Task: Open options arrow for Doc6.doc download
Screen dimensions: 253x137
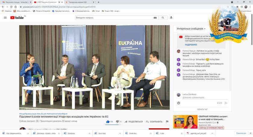Action: [151, 133]
